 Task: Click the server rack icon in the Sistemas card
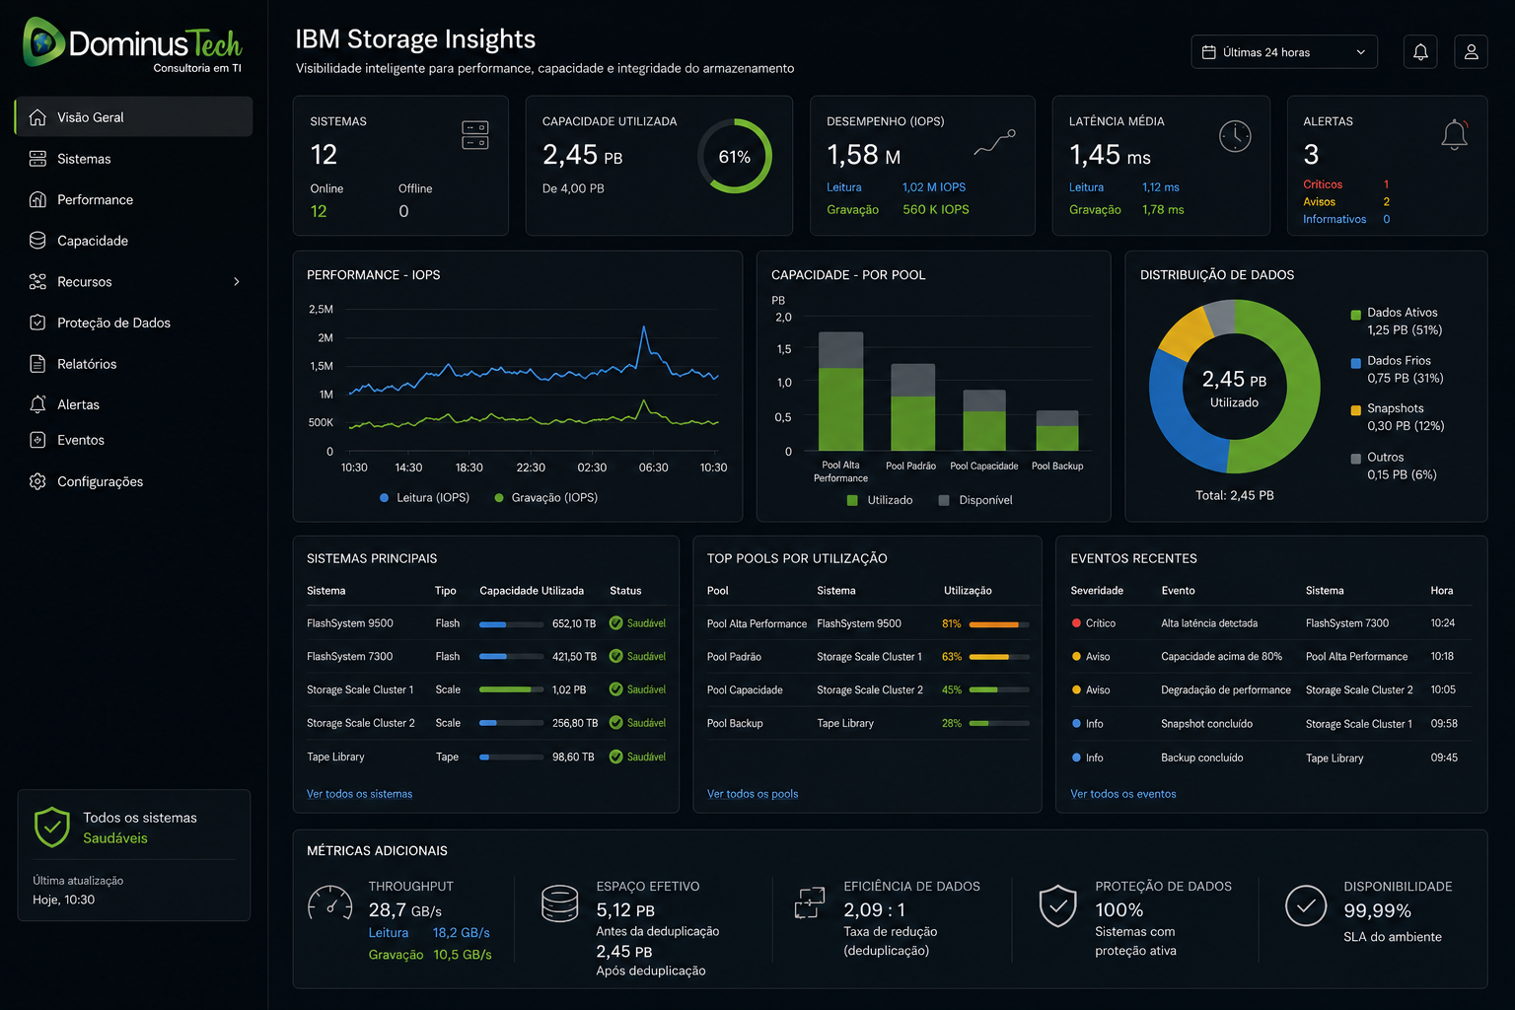pyautogui.click(x=475, y=135)
